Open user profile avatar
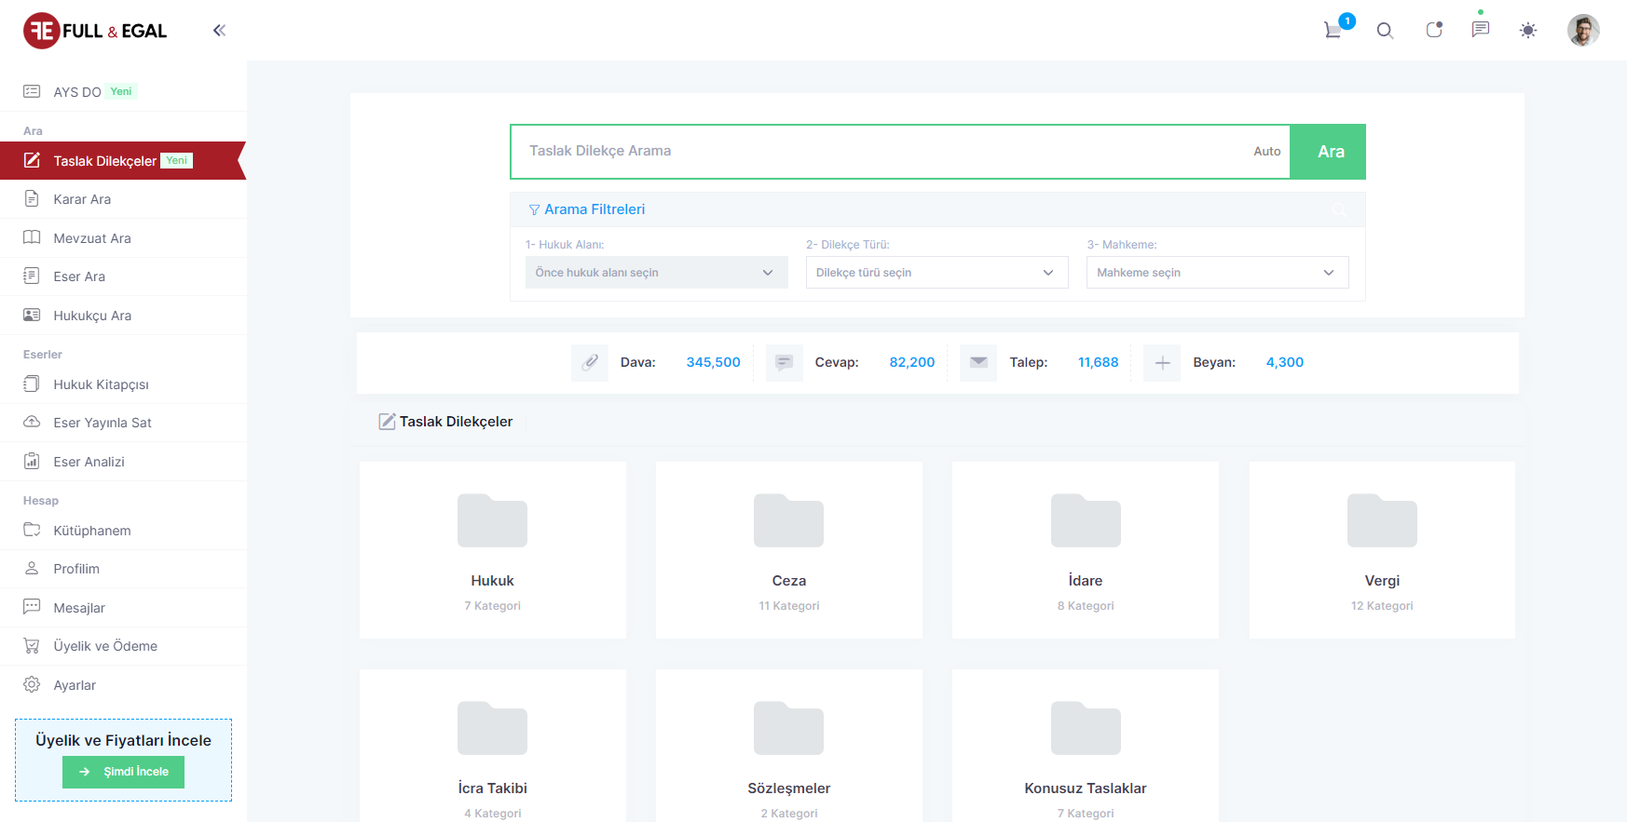1627x822 pixels. [1582, 31]
